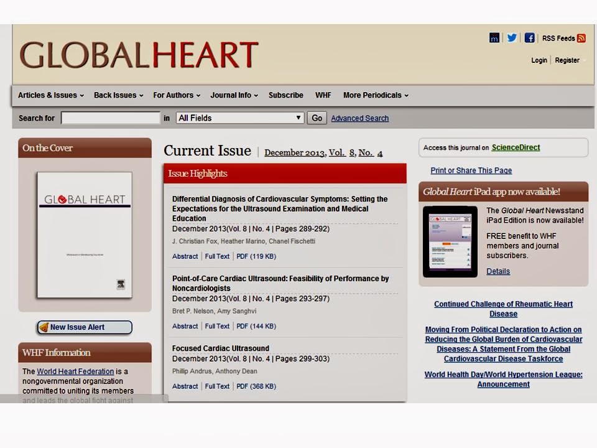Open the Advanced Search link

point(360,118)
